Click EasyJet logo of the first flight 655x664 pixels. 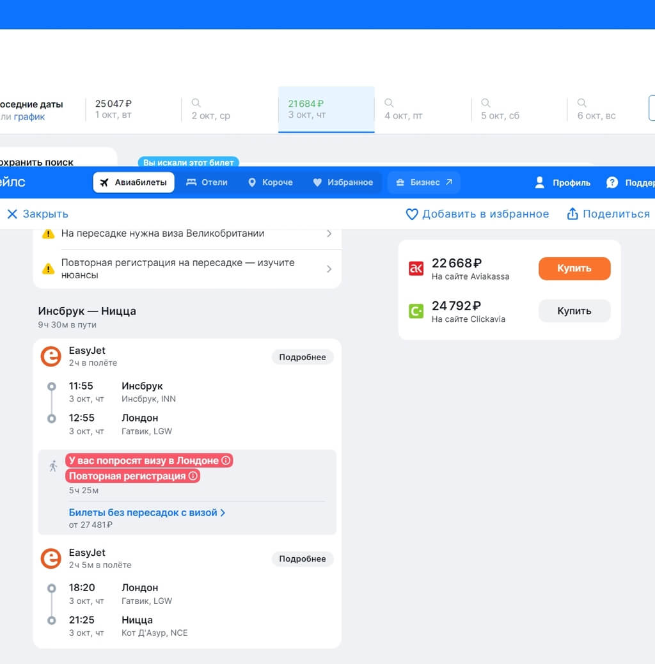(51, 356)
